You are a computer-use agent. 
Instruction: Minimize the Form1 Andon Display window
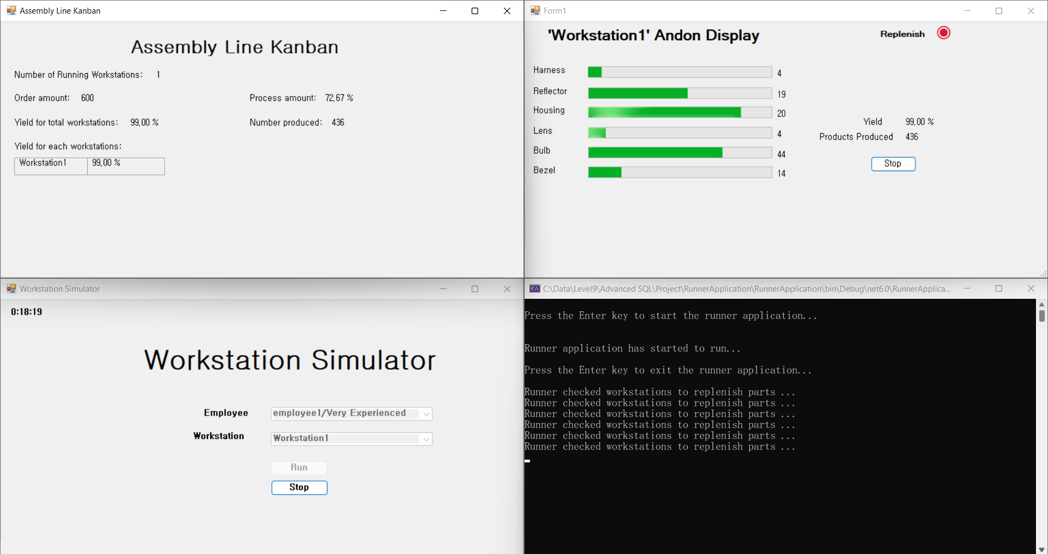[967, 11]
